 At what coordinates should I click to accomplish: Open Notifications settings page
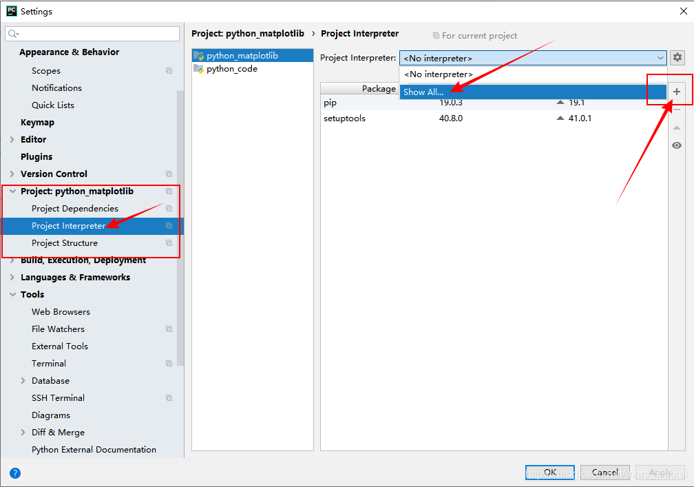click(x=56, y=88)
